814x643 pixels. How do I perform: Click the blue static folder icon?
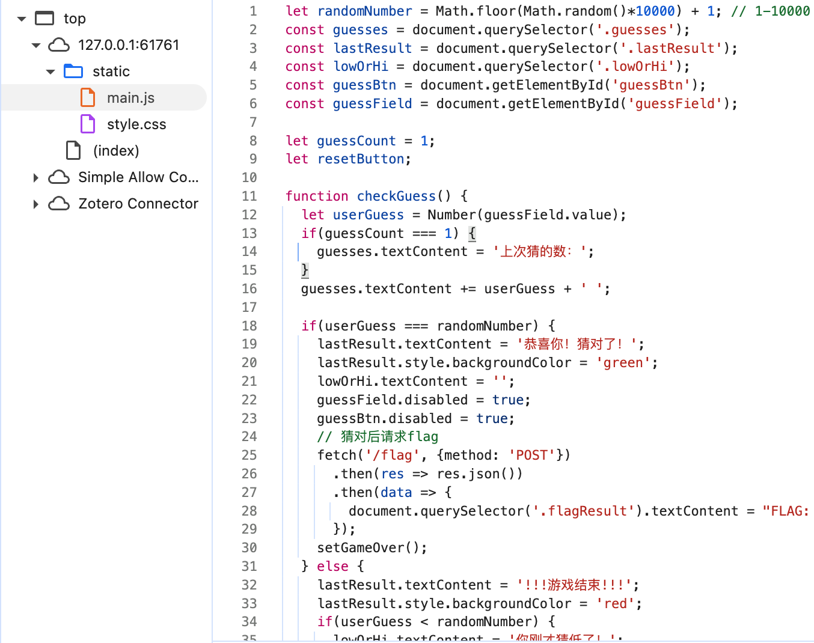pyautogui.click(x=73, y=72)
